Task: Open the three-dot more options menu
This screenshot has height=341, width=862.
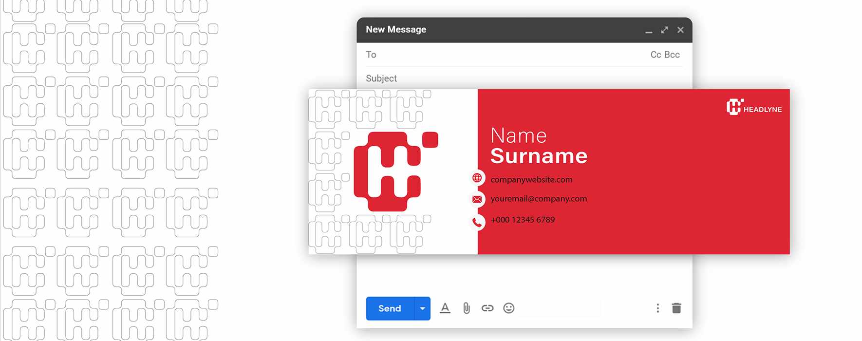Action: point(657,308)
